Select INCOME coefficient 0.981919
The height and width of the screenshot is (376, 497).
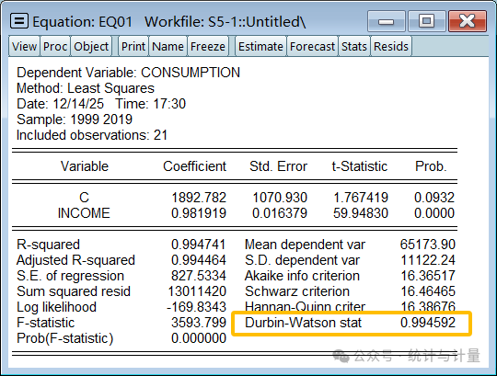[x=199, y=213]
